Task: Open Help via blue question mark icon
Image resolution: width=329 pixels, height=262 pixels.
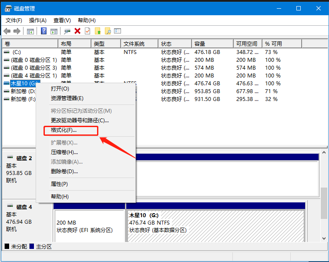Action: tap(44, 31)
